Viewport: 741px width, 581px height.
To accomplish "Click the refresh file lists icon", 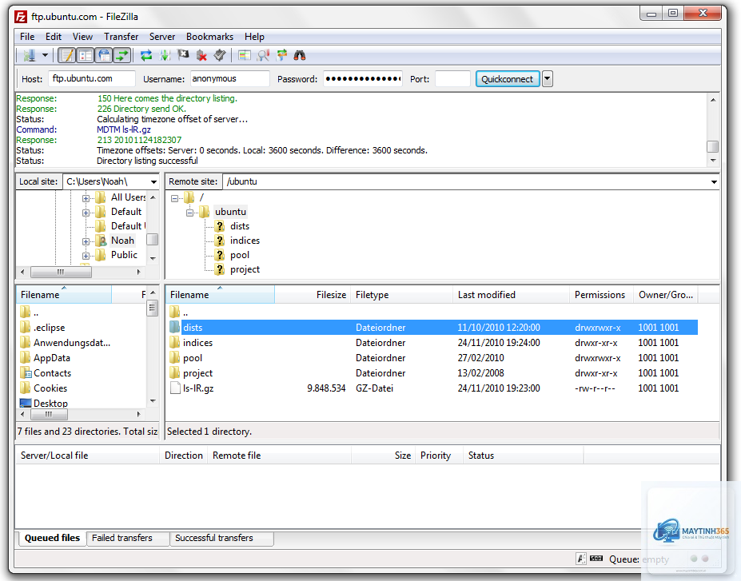I will pos(146,56).
